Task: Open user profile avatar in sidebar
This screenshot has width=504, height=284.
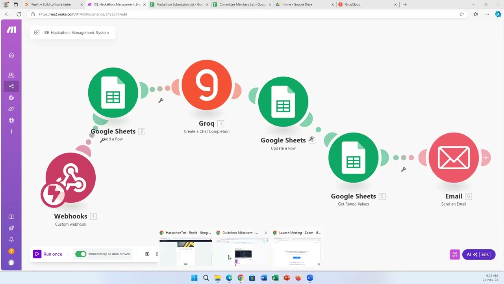Action: tap(11, 262)
